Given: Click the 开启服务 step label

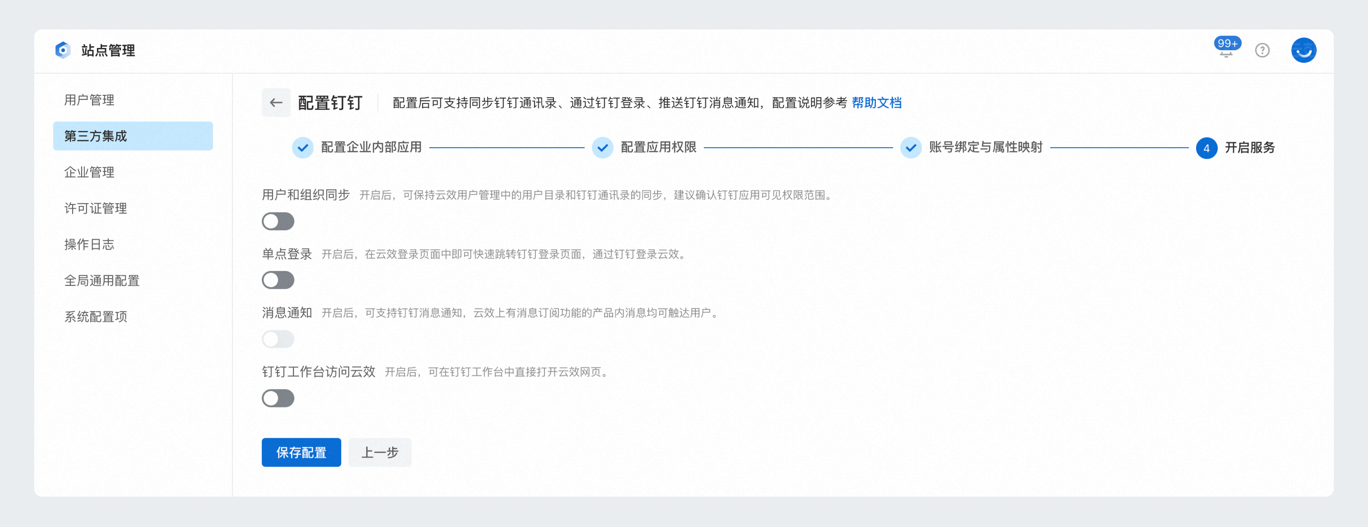Looking at the screenshot, I should pyautogui.click(x=1250, y=148).
